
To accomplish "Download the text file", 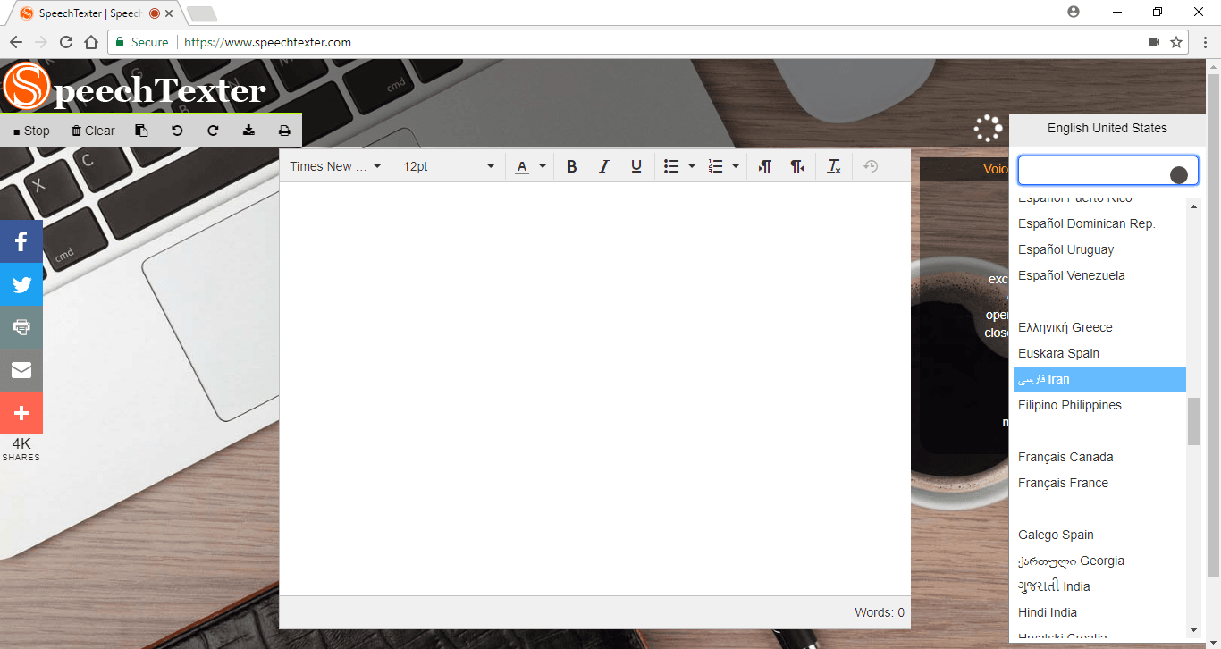I will point(248,131).
